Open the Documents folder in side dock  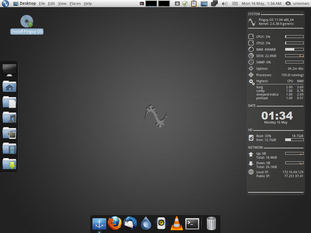pyautogui.click(x=9, y=102)
